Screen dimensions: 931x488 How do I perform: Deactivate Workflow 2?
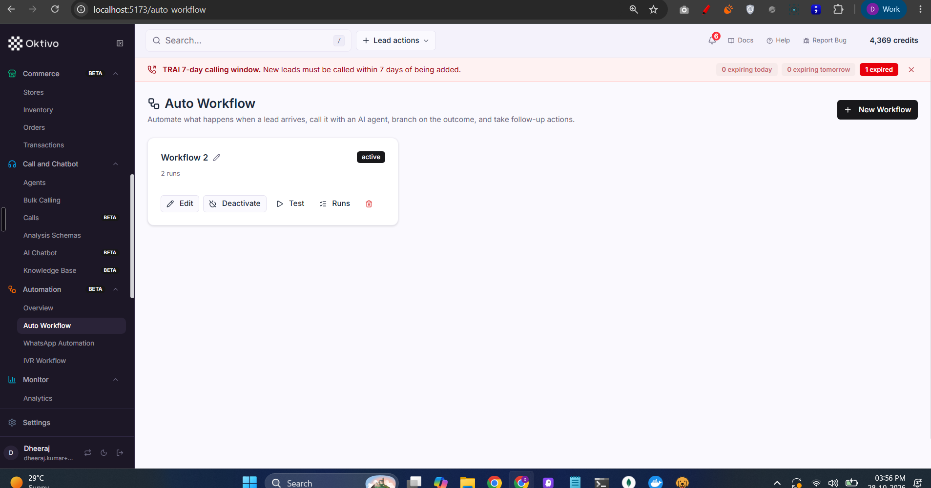tap(235, 203)
